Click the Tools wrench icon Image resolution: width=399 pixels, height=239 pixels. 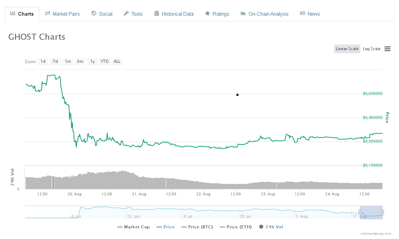[x=126, y=13]
